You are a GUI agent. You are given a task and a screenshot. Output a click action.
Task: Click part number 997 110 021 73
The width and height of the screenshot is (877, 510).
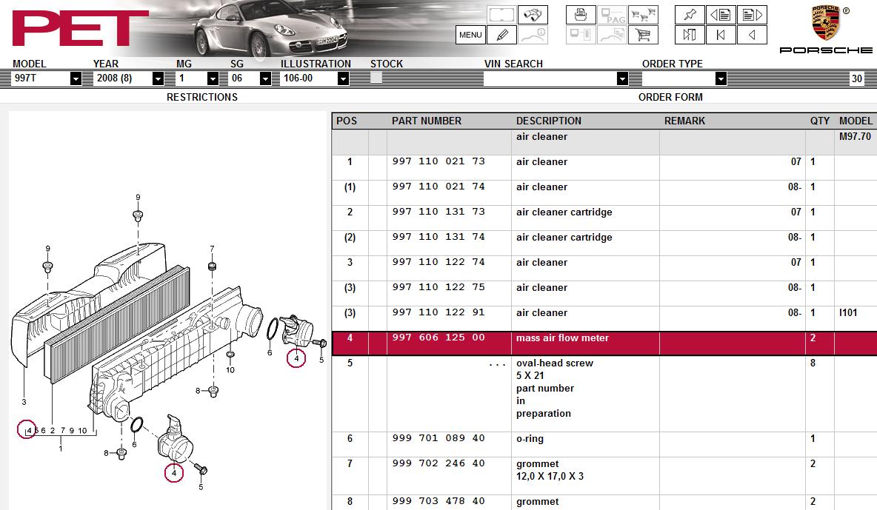[438, 161]
